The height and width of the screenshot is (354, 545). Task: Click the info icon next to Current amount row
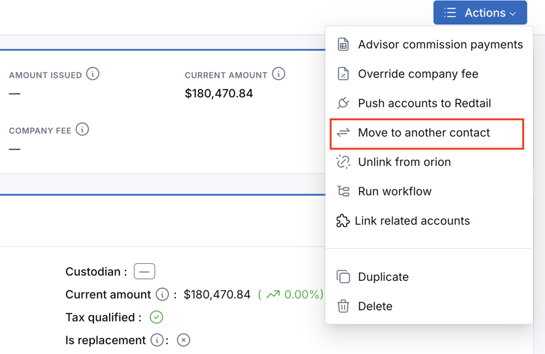(162, 295)
